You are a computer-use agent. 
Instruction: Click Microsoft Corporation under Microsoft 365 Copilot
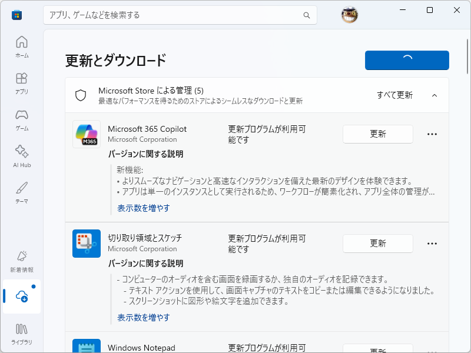coord(142,139)
